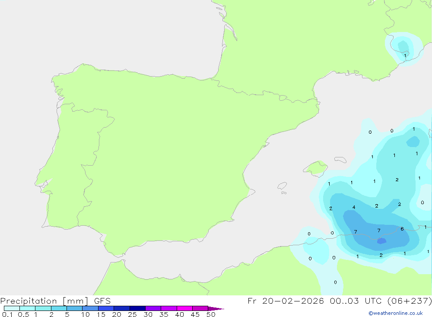Click the legend scale label "0.5"
Image resolution: width=432 pixels, height=317 pixels.
pos(23,314)
